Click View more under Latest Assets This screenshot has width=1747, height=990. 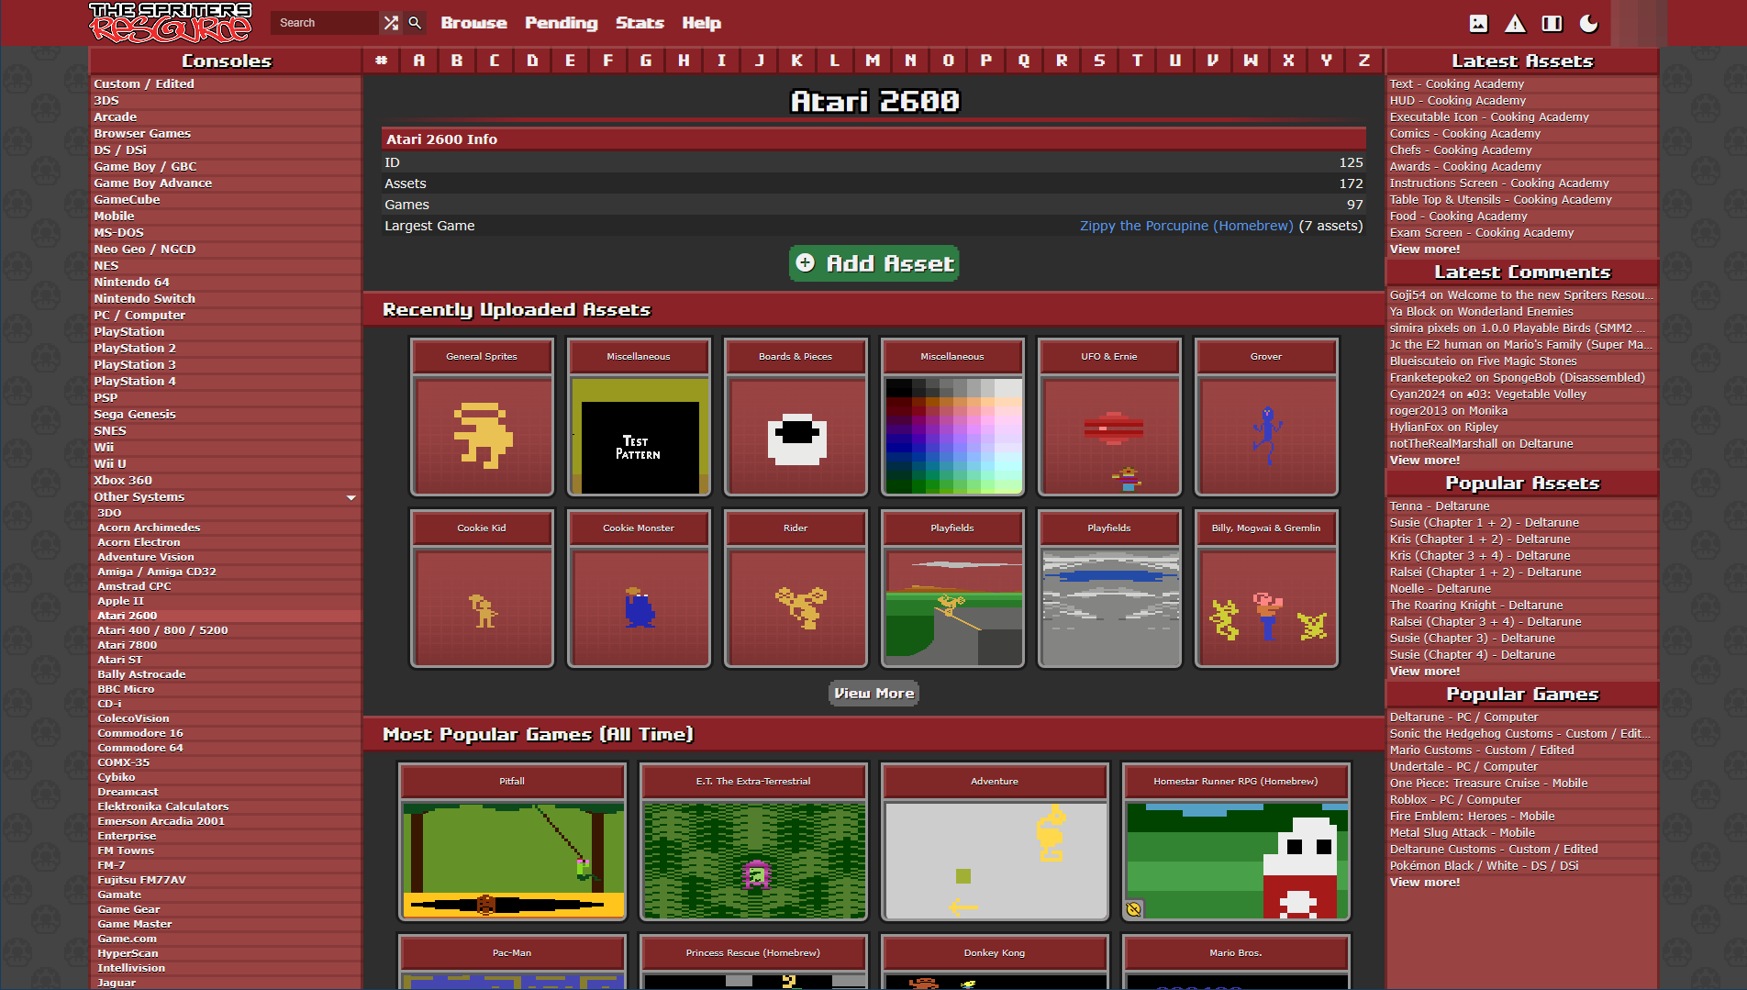coord(1425,249)
